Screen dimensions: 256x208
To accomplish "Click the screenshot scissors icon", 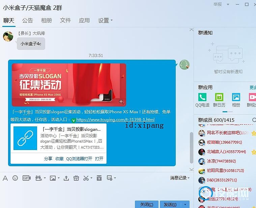I will [x=86, y=178].
